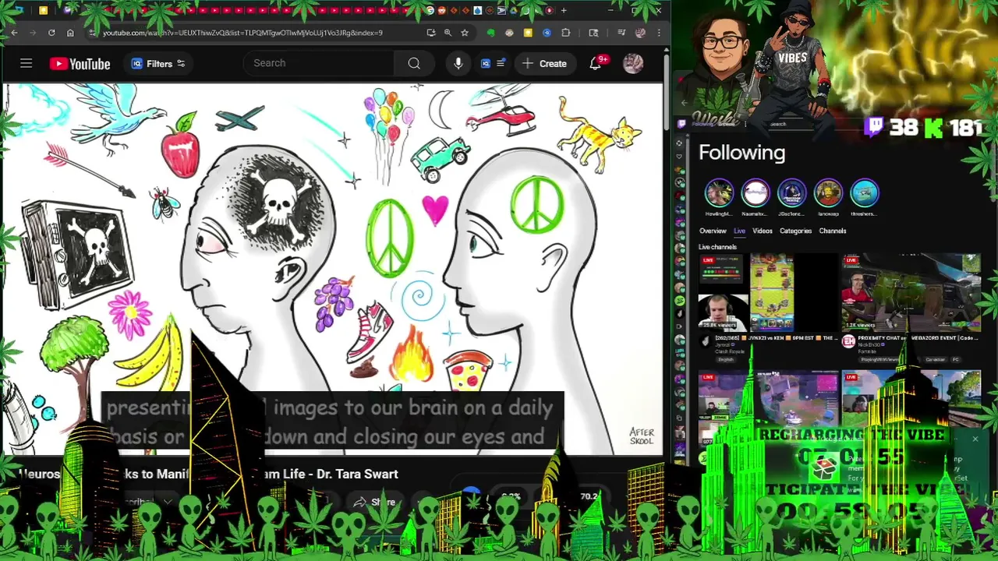Open the YouTube account avatar menu

pos(633,63)
